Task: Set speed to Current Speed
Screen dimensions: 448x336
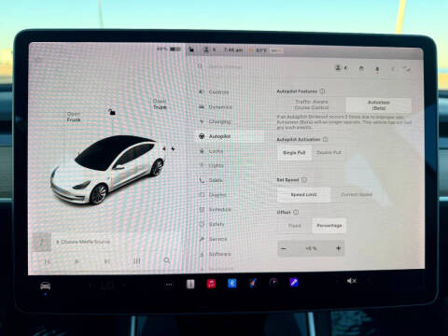Action: tap(357, 194)
